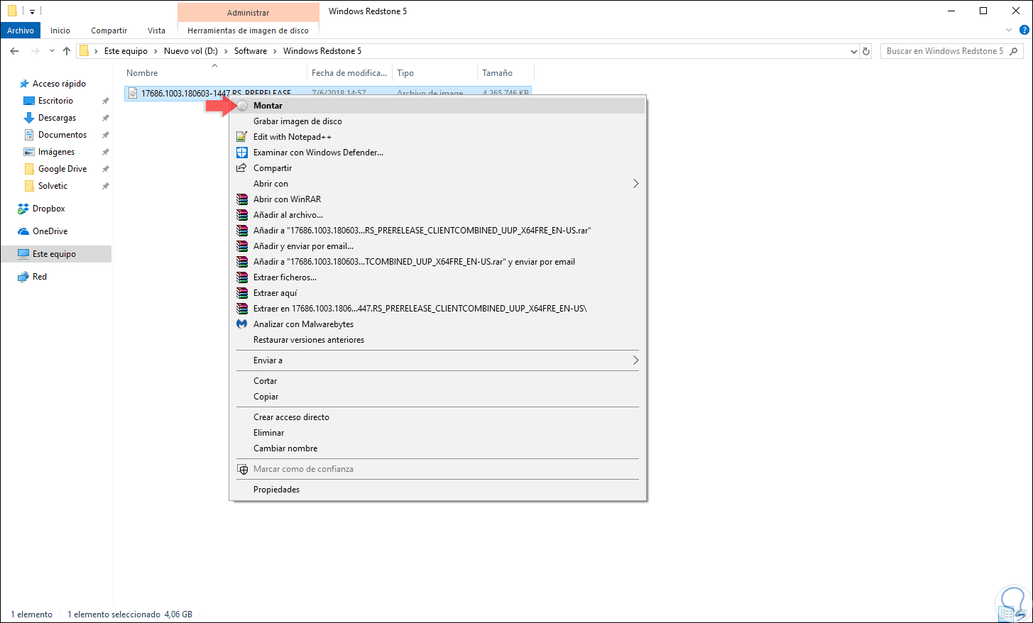Switch to the Inicio ribbon tab
The height and width of the screenshot is (623, 1033).
[60, 31]
